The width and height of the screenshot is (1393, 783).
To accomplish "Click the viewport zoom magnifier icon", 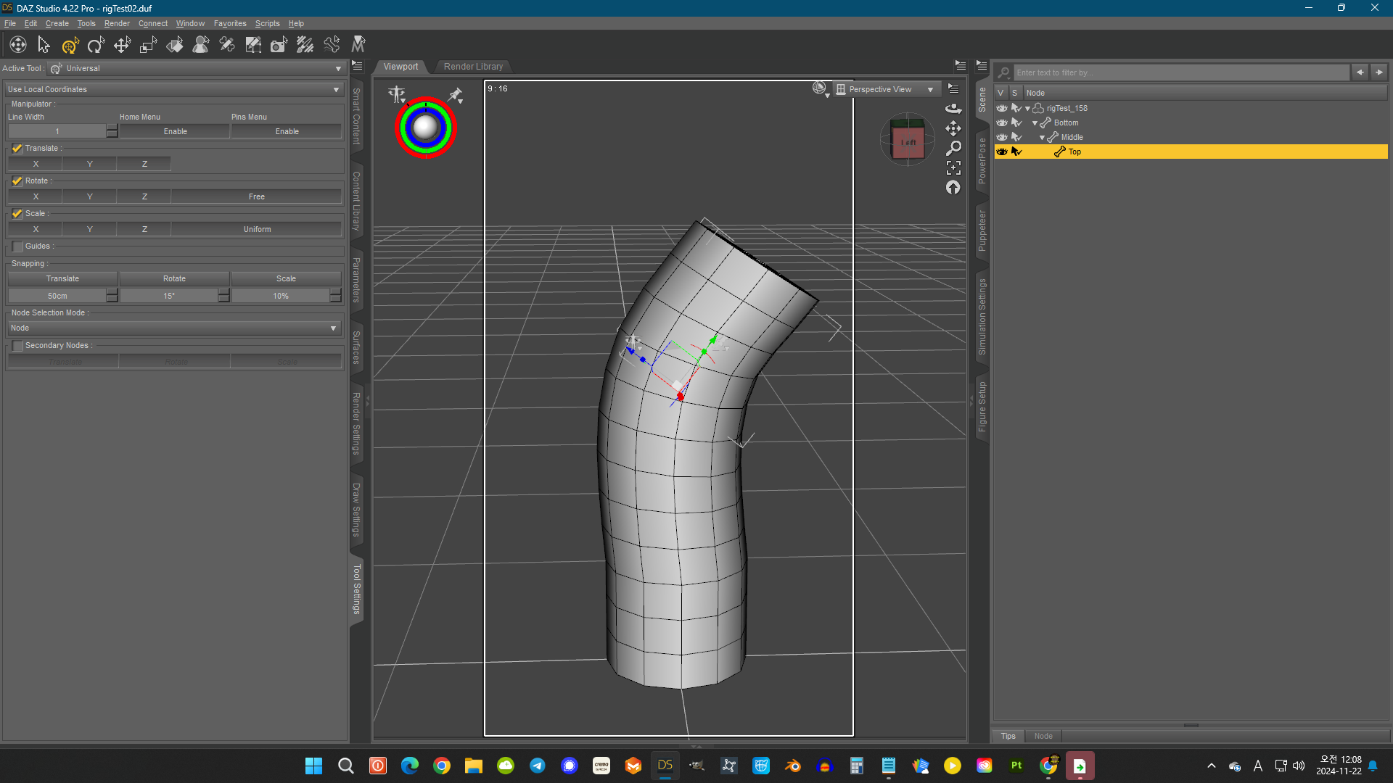I will [953, 148].
